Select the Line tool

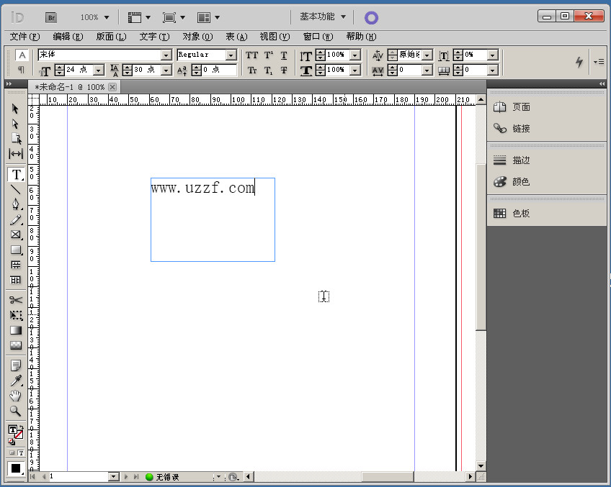(x=15, y=189)
